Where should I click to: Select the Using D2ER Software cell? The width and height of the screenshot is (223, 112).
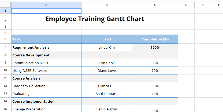[x=46, y=70]
